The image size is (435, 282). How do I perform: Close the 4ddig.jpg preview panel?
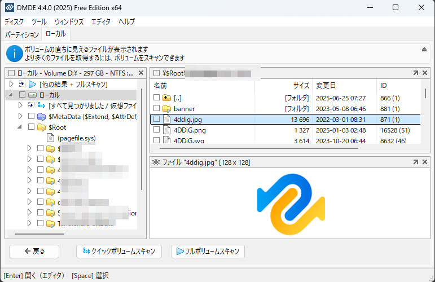click(425, 162)
